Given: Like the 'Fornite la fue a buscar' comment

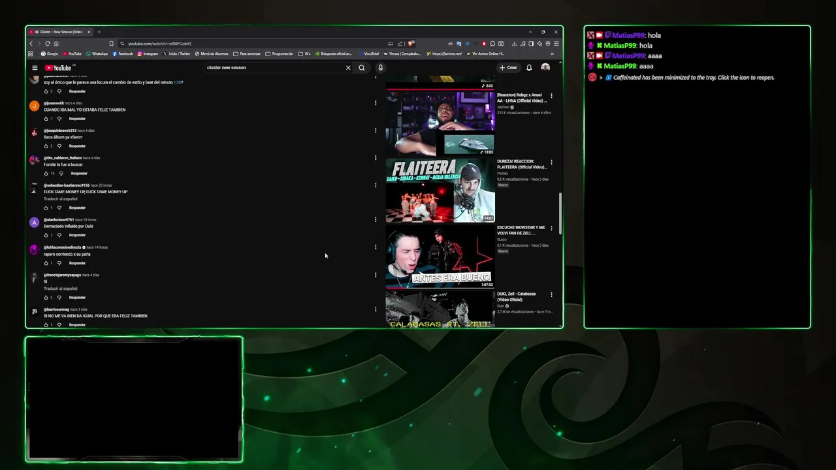Looking at the screenshot, I should click(46, 174).
